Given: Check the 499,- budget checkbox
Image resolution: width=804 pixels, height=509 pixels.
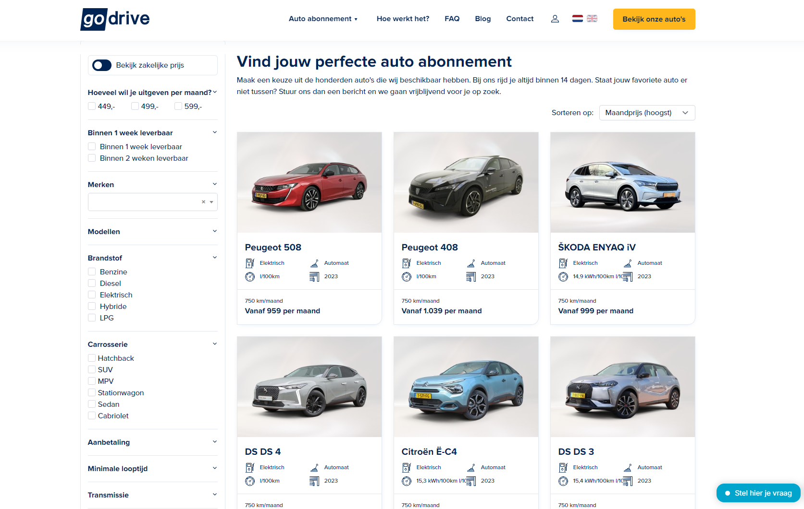Looking at the screenshot, I should 135,106.
